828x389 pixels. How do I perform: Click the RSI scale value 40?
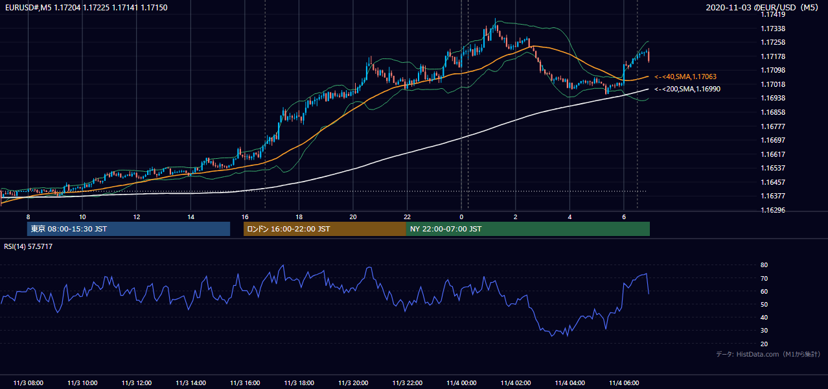coord(765,318)
